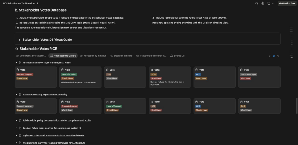The height and width of the screenshot is (145, 298).
Task: Expand the Stakeholder Votes DB Views Guide toggle
Action: pyautogui.click(x=20, y=40)
